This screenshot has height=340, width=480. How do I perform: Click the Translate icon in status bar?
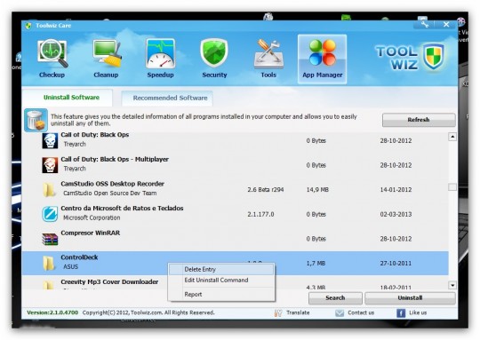point(278,312)
